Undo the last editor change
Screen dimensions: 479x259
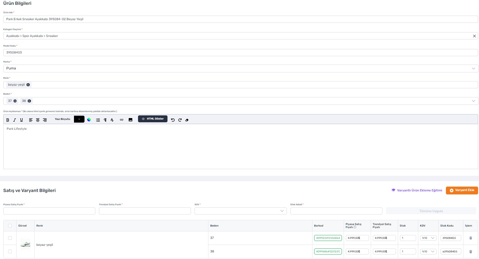click(x=173, y=120)
